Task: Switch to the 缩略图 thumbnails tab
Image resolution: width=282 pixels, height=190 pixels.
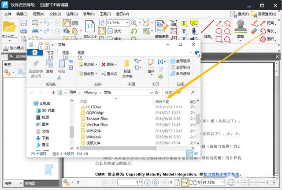Action: 30,183
